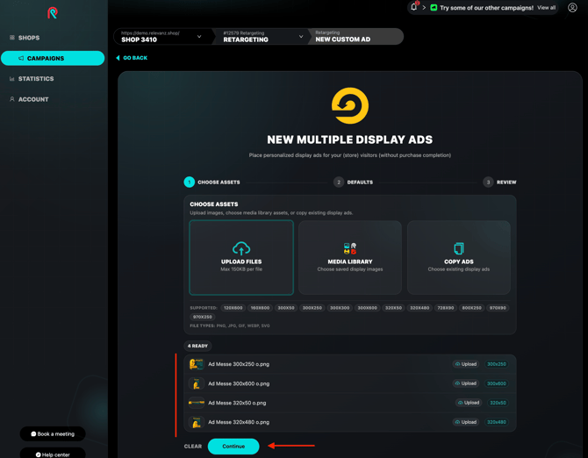Image resolution: width=588 pixels, height=458 pixels.
Task: Click Upload badge for Ad Messe 300x600
Action: pyautogui.click(x=466, y=383)
